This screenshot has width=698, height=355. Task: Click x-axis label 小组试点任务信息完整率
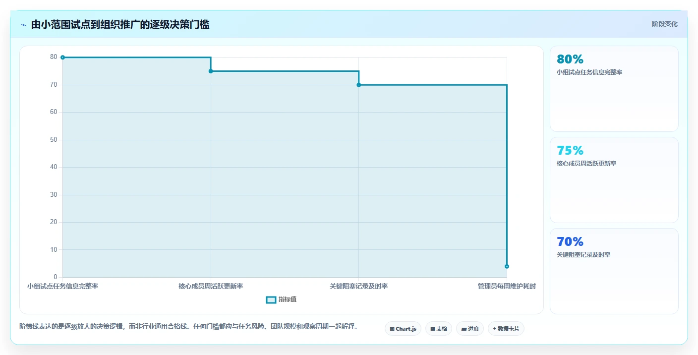(x=62, y=286)
